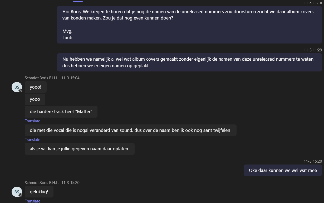Select the "als je wil kan je" message
324x203 pixels.
(79, 149)
